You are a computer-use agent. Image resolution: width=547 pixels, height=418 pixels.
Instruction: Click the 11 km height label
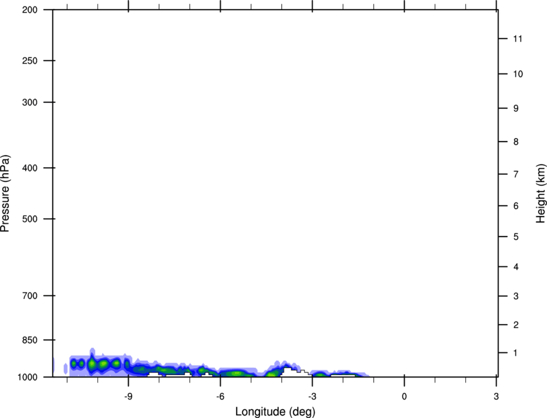[x=518, y=39]
